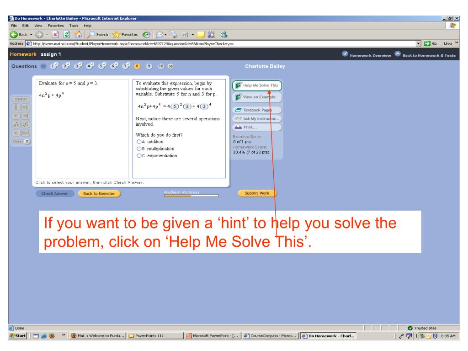
Task: Go to the Home page icon
Action: 78,35
